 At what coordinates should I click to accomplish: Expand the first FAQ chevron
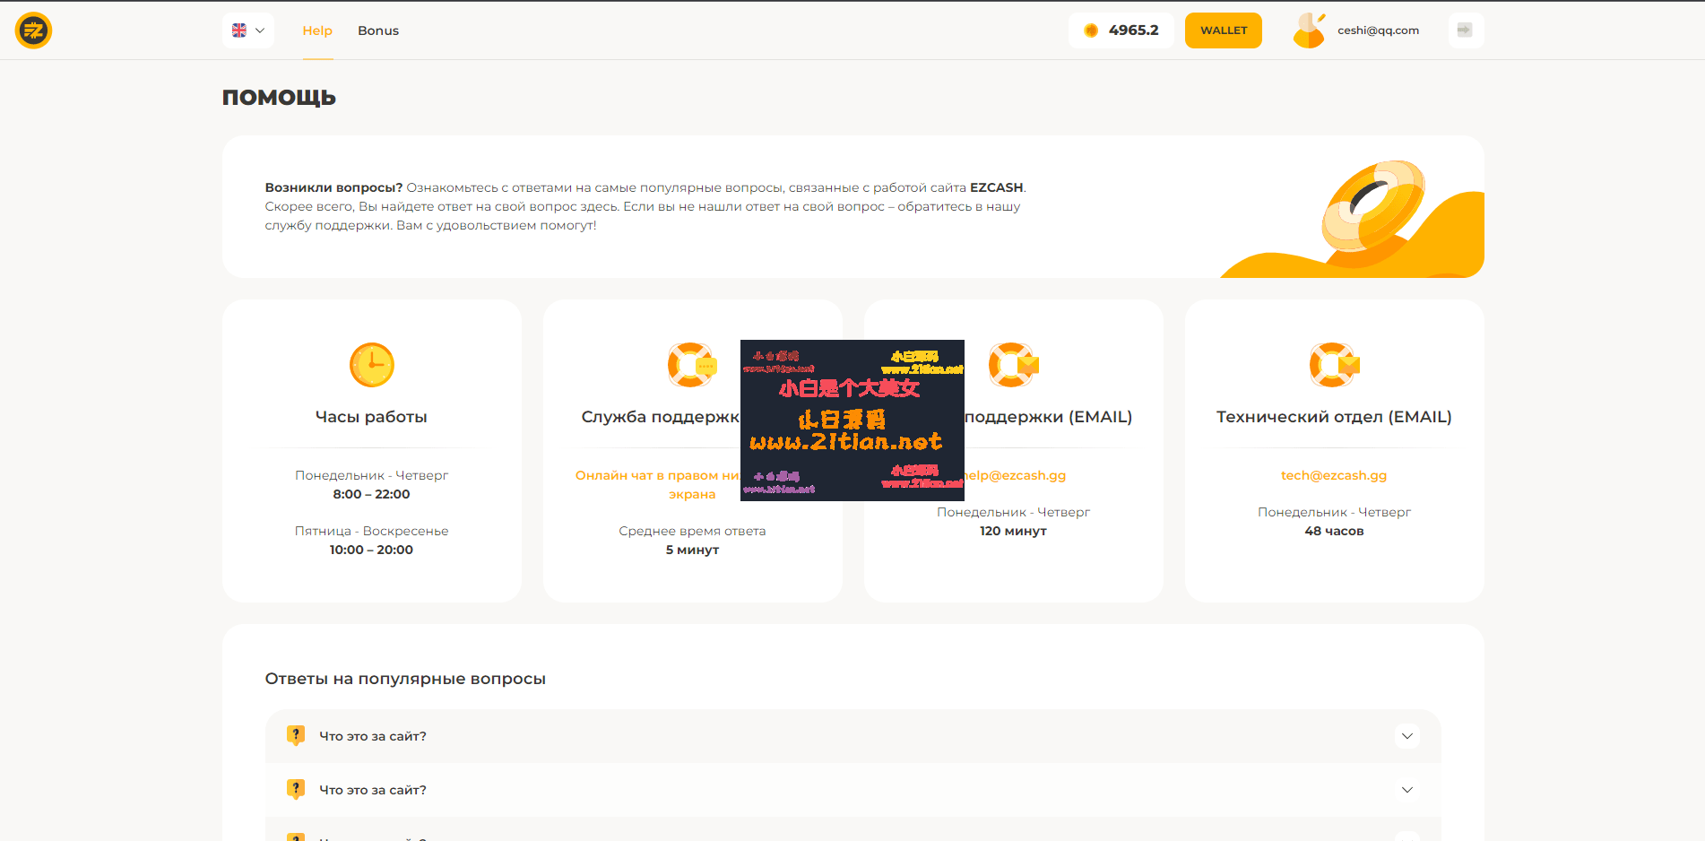(1406, 736)
